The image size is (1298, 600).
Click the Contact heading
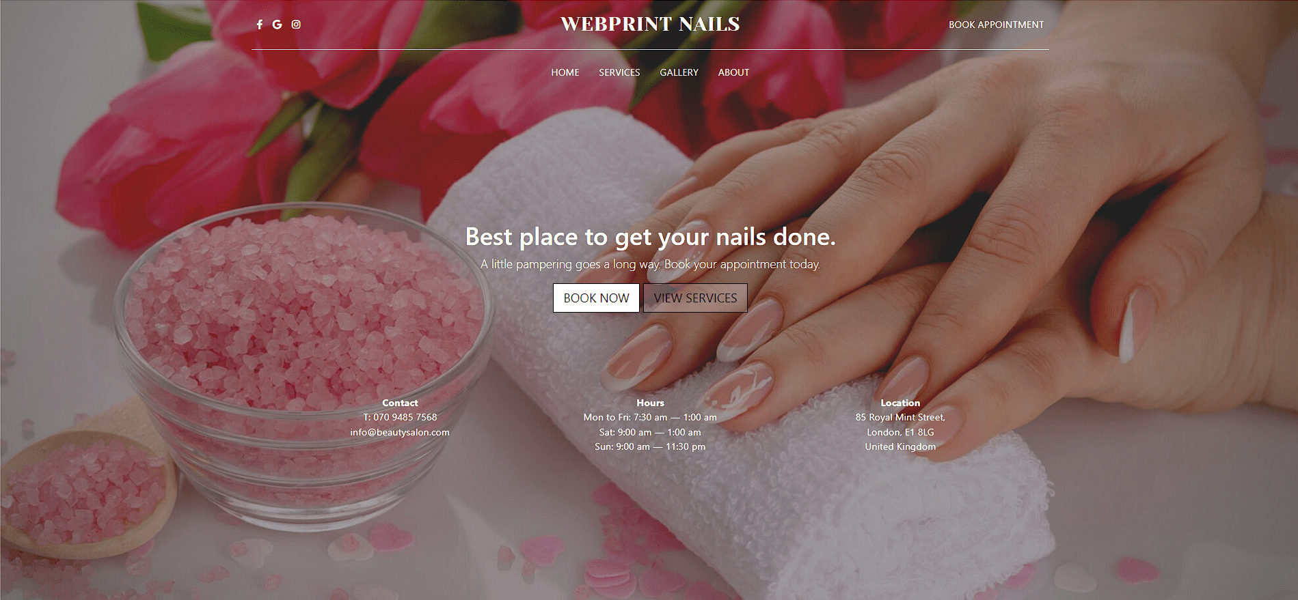400,403
